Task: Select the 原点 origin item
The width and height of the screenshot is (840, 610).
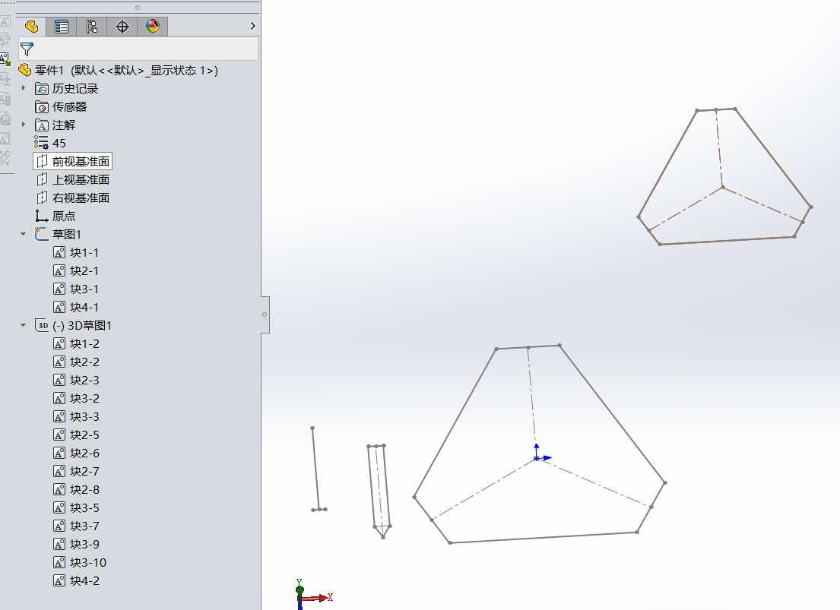Action: (63, 216)
